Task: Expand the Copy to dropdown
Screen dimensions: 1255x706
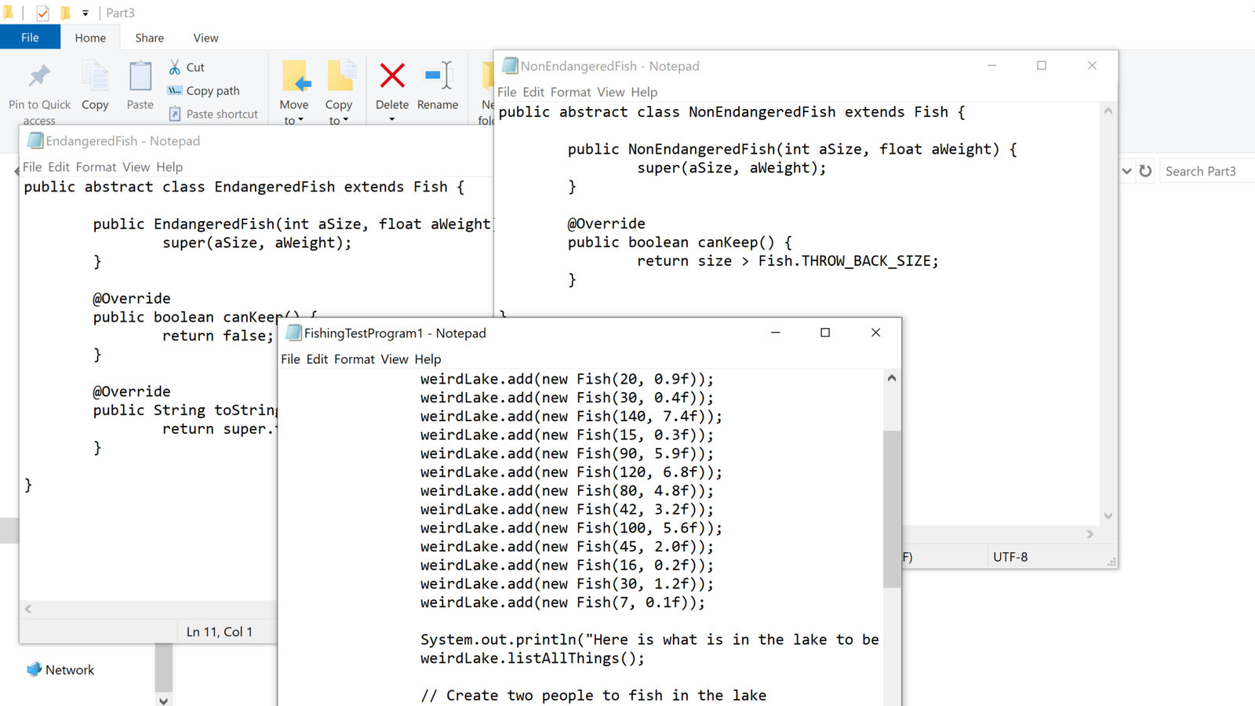Action: coord(339,112)
